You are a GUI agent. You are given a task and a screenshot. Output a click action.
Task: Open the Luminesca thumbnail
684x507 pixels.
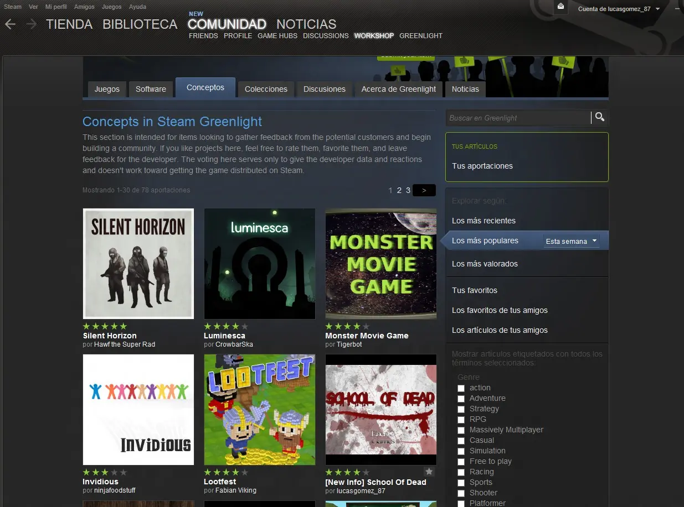260,264
